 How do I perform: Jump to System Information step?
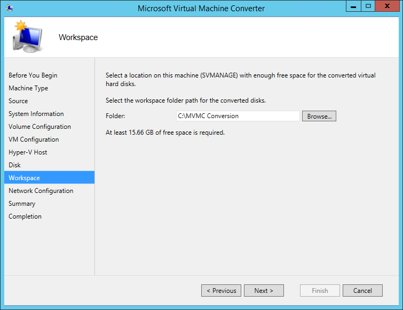click(x=36, y=114)
